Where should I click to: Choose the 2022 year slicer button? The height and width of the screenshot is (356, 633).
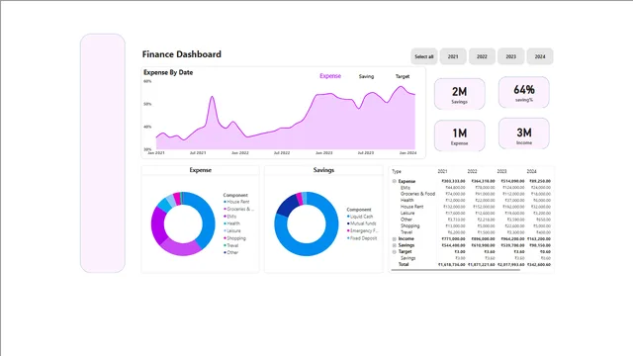[482, 56]
